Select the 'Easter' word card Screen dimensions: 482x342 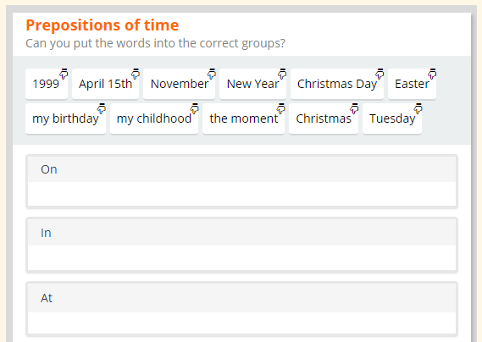coord(412,84)
